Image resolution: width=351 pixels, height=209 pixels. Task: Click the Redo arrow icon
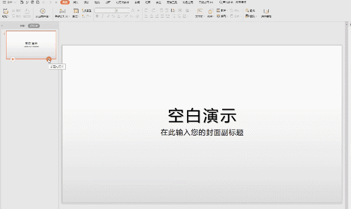coord(50,2)
